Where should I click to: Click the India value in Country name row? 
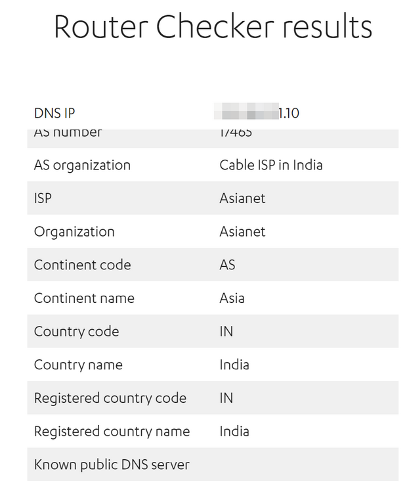pos(234,365)
